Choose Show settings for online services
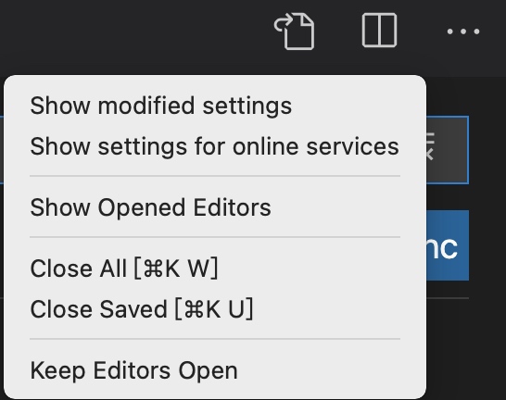The width and height of the screenshot is (506, 400). click(x=214, y=146)
